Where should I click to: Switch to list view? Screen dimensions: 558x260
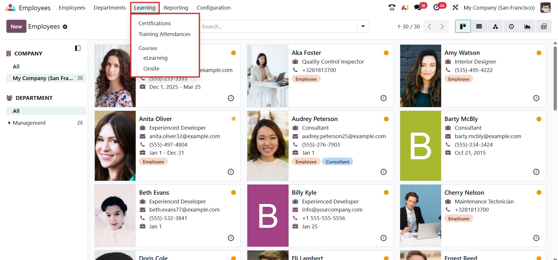coord(479,27)
